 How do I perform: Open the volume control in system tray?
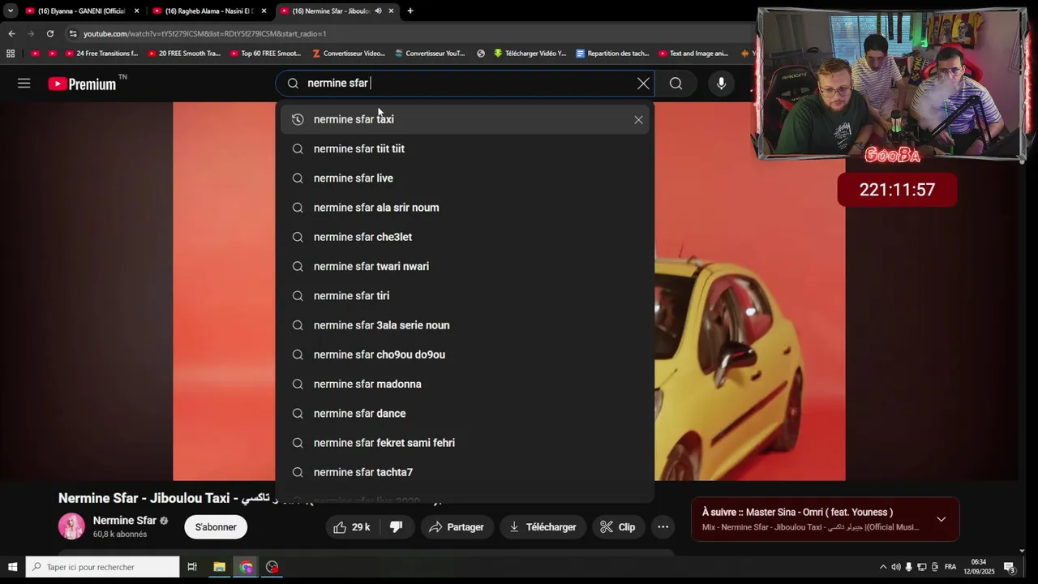coord(896,567)
